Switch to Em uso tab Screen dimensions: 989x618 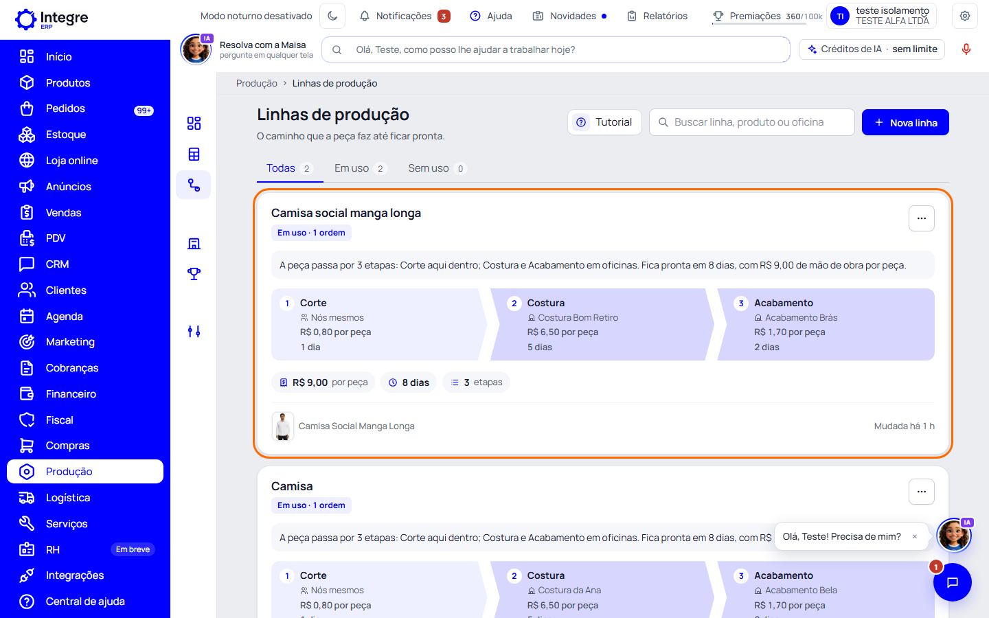360,168
